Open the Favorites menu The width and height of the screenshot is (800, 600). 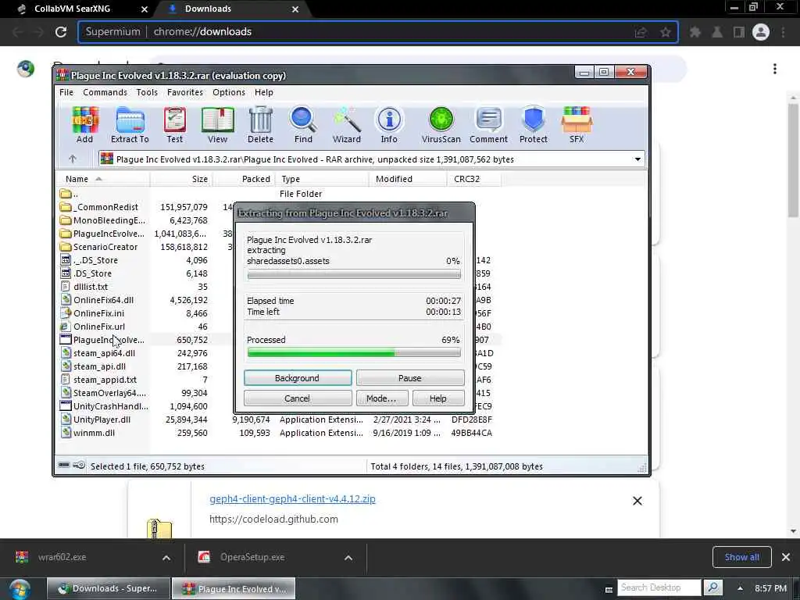pos(184,92)
